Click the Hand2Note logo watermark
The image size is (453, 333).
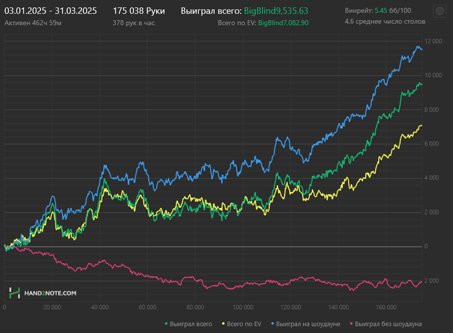[43, 293]
